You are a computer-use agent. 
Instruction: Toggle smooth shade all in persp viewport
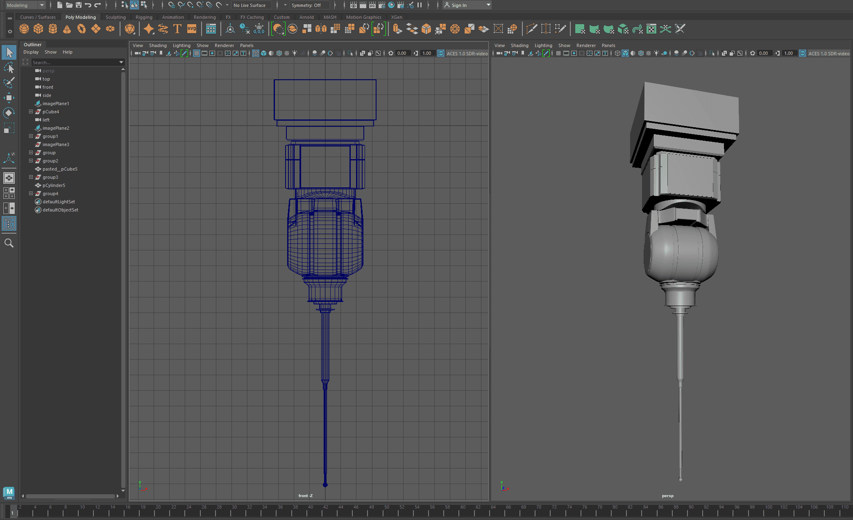pos(625,53)
